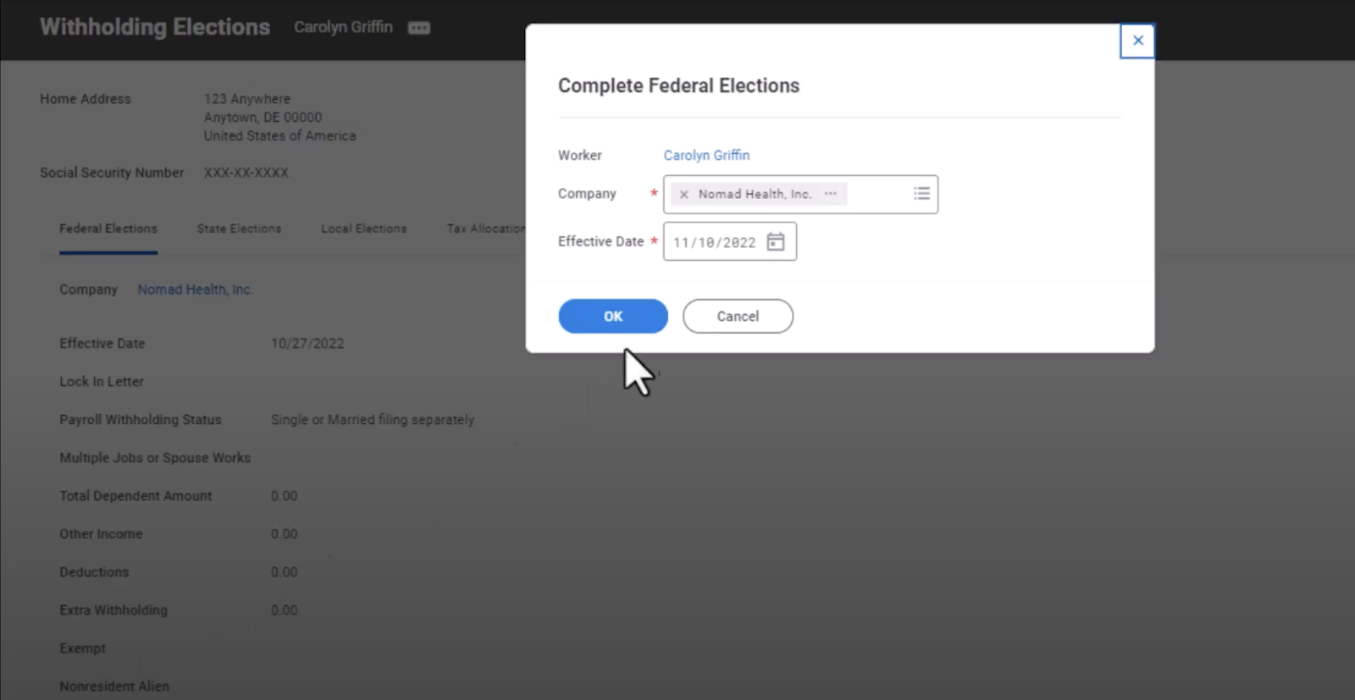This screenshot has height=700, width=1355.
Task: Click the Complete Federal Elections heading
Action: coord(678,85)
